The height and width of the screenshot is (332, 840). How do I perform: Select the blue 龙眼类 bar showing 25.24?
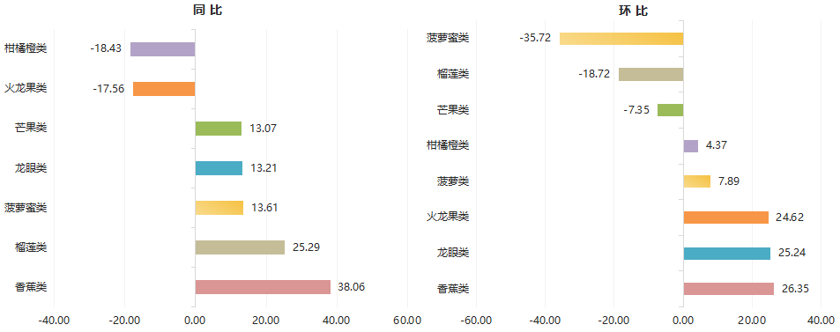727,253
